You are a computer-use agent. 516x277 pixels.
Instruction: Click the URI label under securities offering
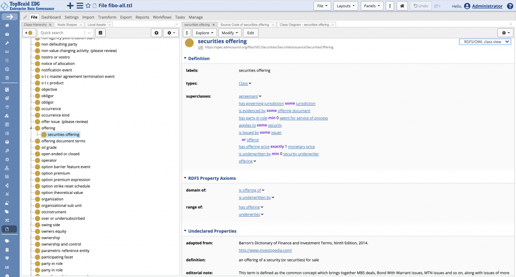tap(200, 47)
